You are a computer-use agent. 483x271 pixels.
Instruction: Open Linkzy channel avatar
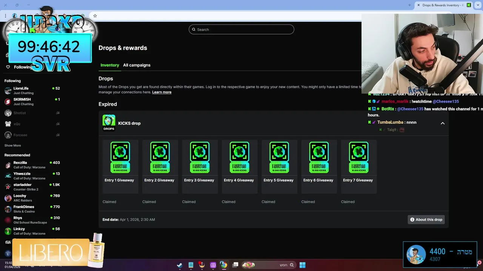coord(8,231)
